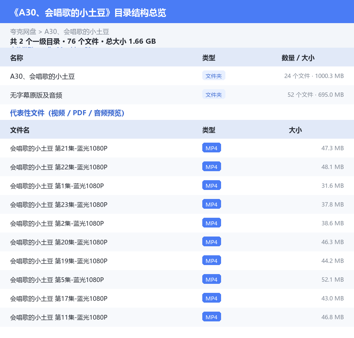Click size value 37.8 MB

(333, 204)
